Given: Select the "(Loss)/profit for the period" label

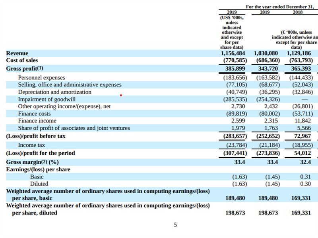Looking at the screenshot, I should 41,153.
